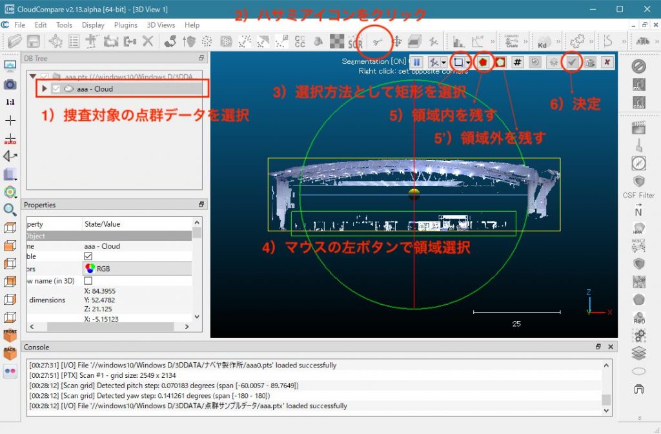Click Segment In red pentagon icon

(483, 62)
